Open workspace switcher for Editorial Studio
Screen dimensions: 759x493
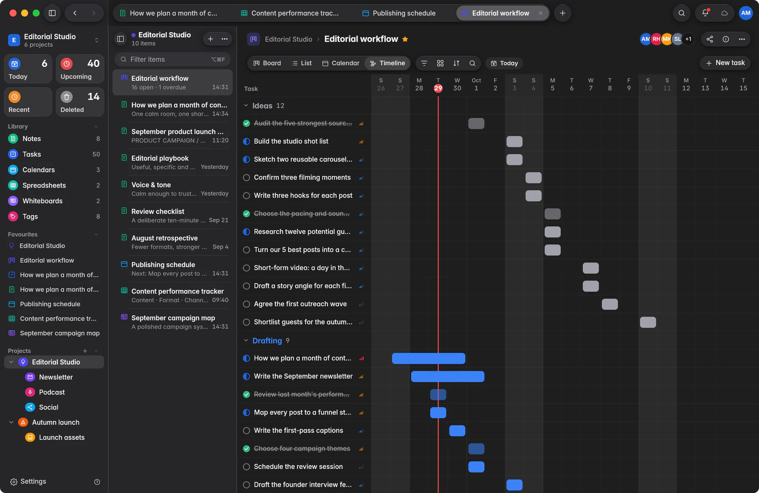click(97, 40)
